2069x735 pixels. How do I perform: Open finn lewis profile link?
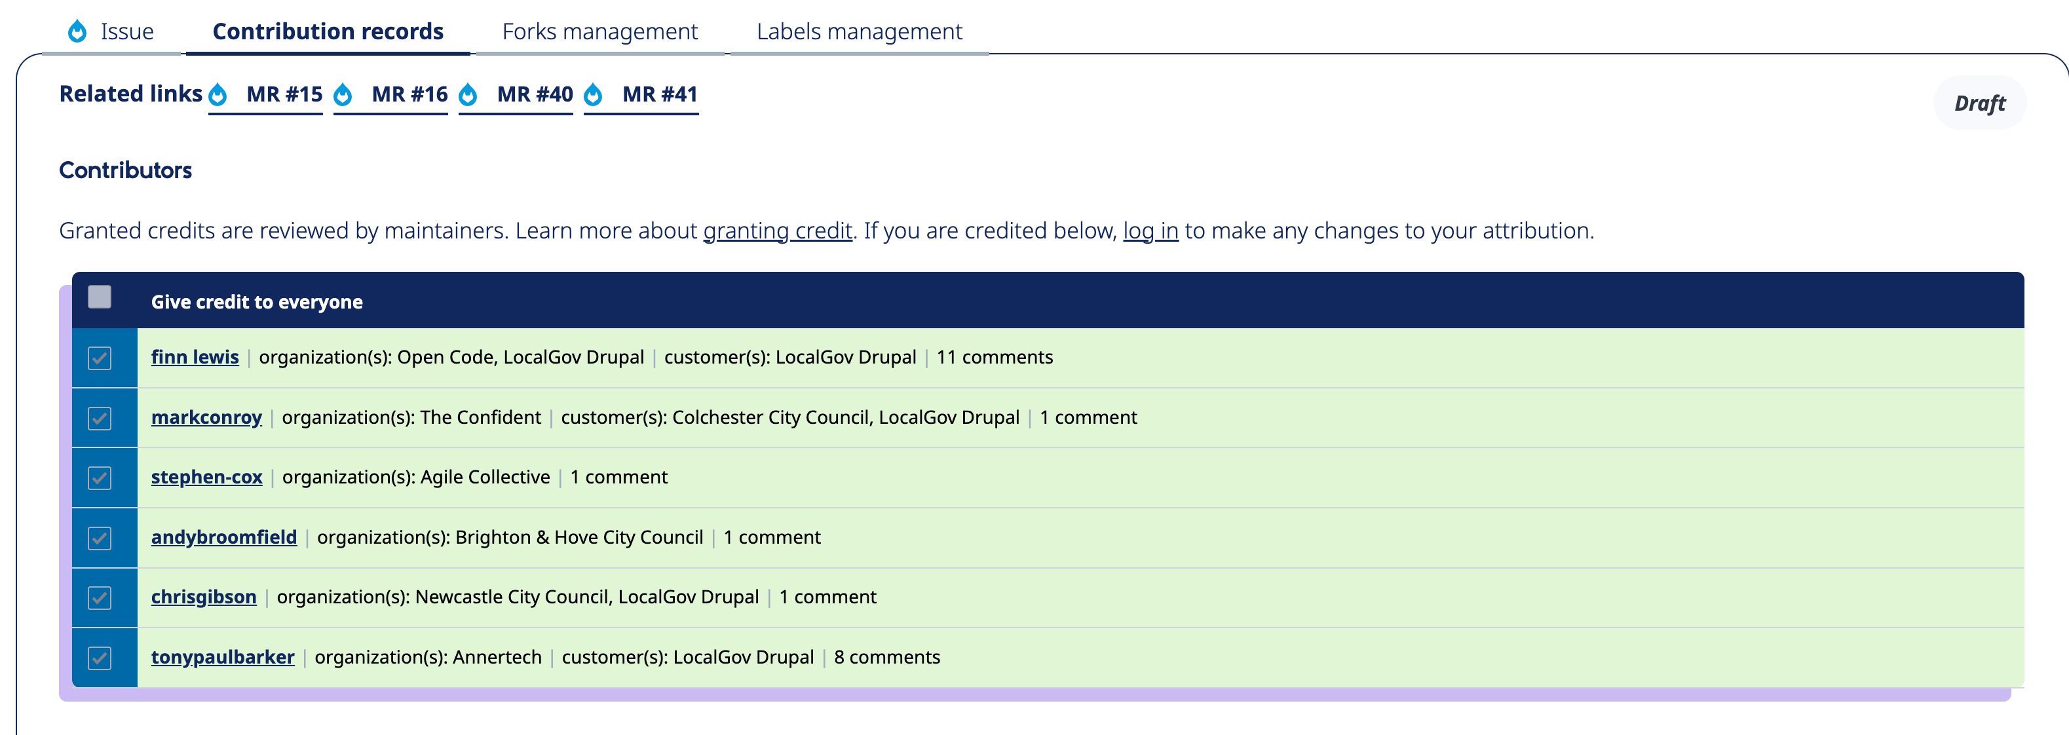(x=195, y=358)
